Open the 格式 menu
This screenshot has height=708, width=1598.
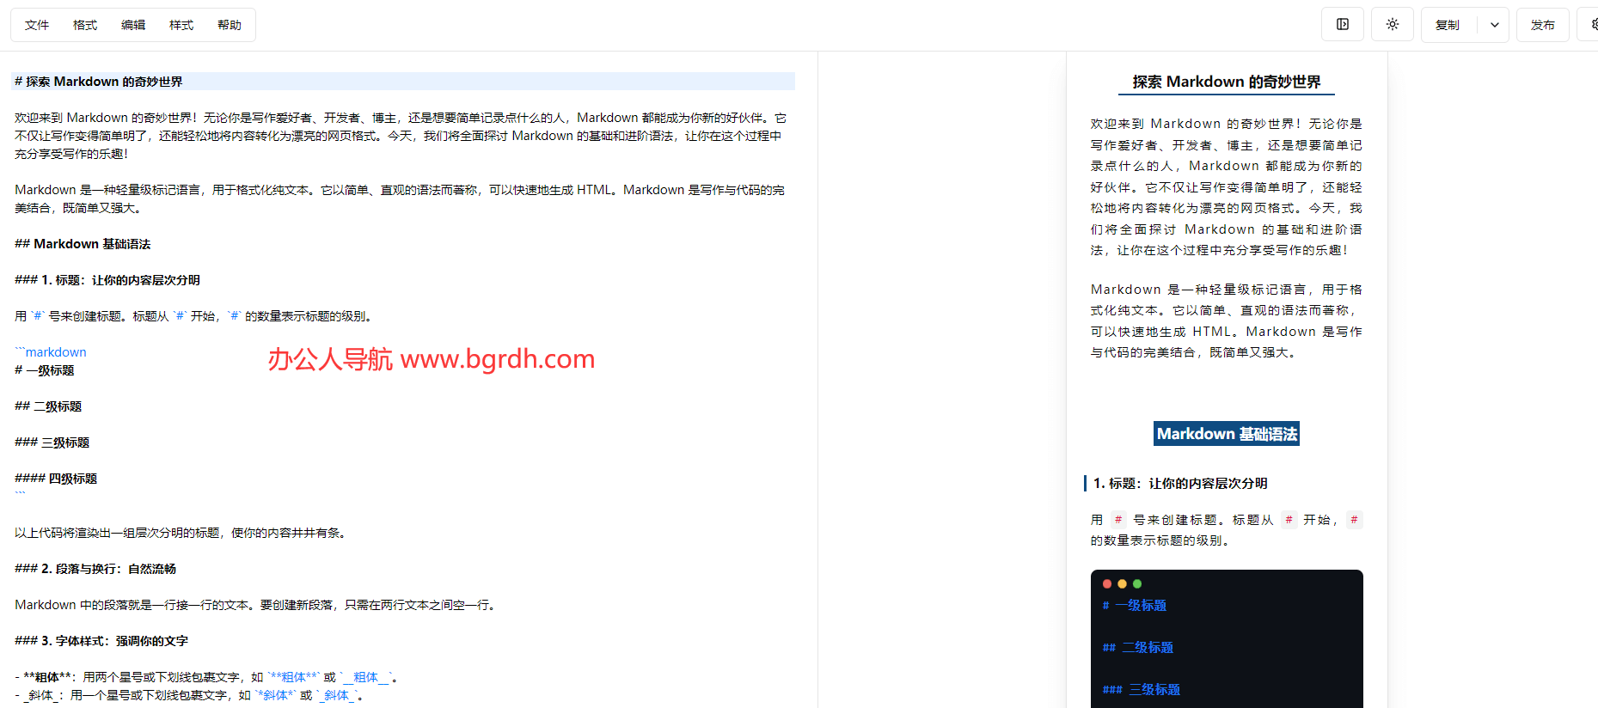(85, 25)
